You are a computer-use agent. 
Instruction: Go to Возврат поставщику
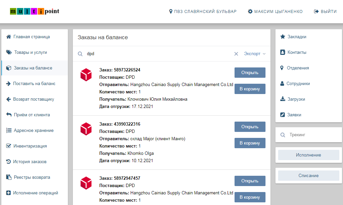[35, 99]
